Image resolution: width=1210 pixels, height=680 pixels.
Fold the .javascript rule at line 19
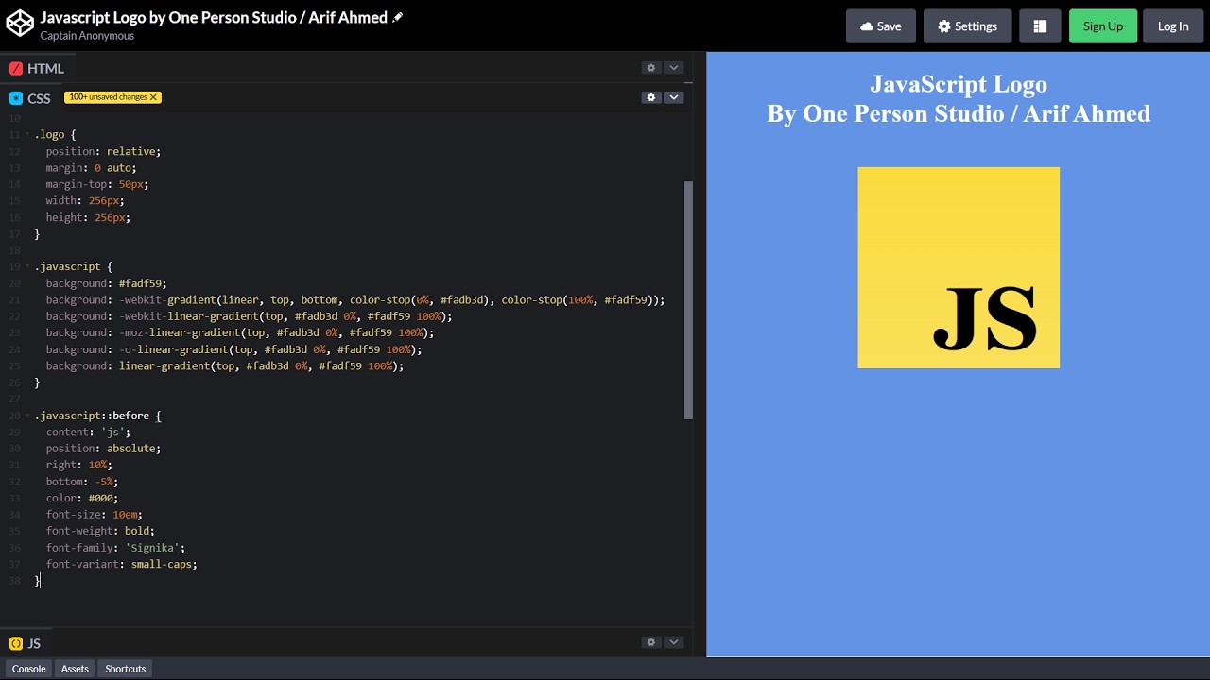click(x=27, y=267)
